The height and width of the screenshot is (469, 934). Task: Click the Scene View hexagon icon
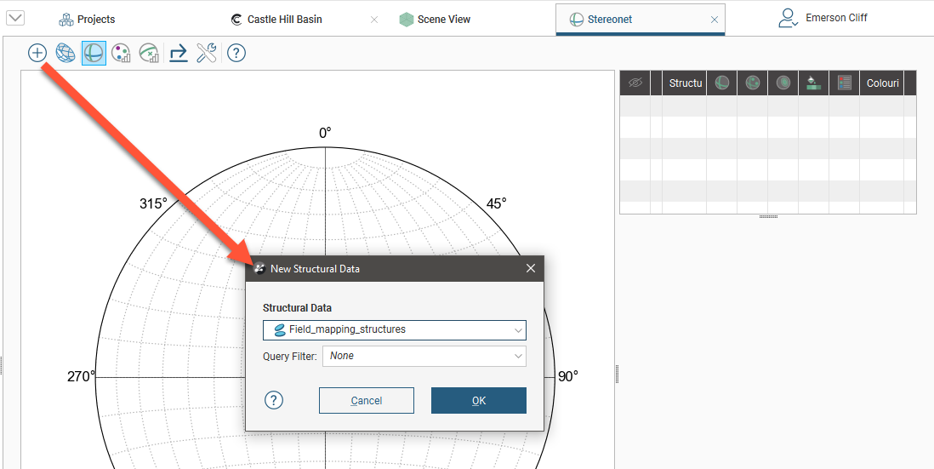click(407, 20)
